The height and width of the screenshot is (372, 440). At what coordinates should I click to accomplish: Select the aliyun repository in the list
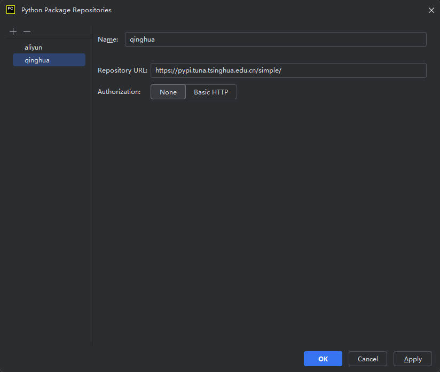33,48
